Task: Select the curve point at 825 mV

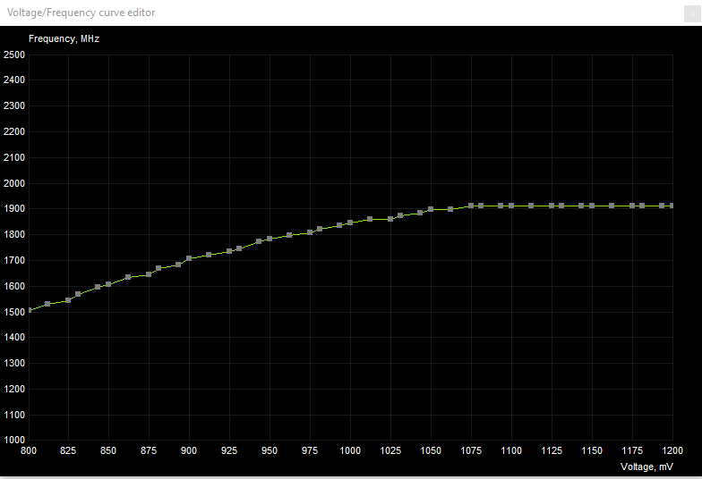Action: point(68,300)
